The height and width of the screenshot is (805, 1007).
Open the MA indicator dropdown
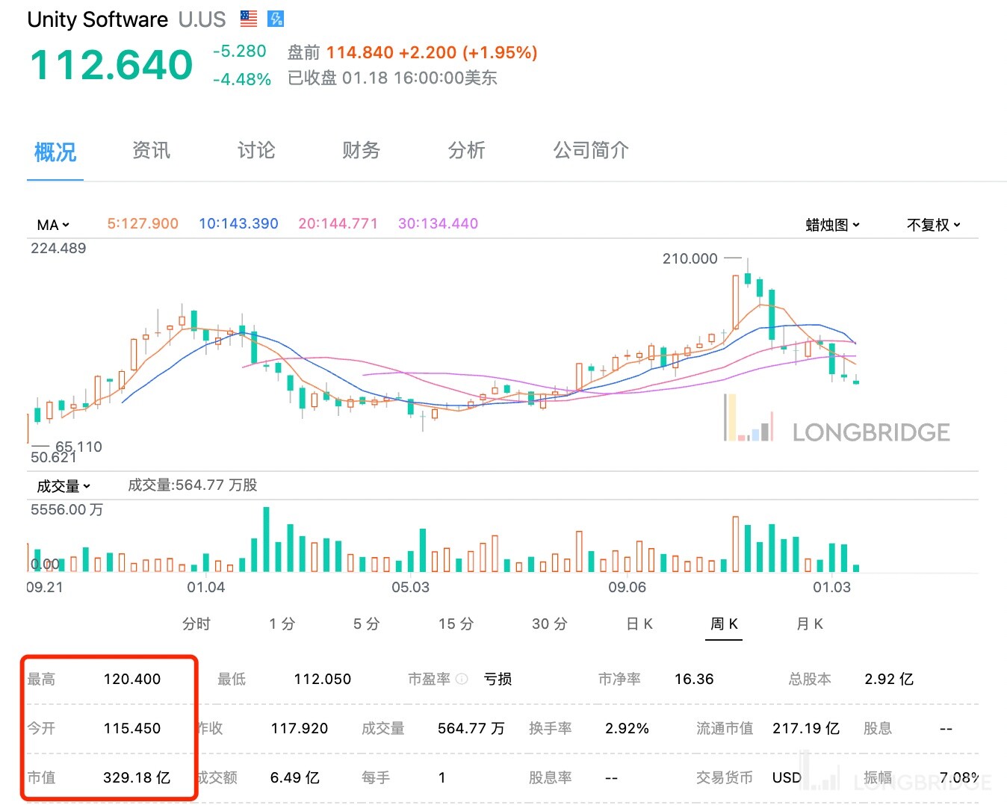53,224
